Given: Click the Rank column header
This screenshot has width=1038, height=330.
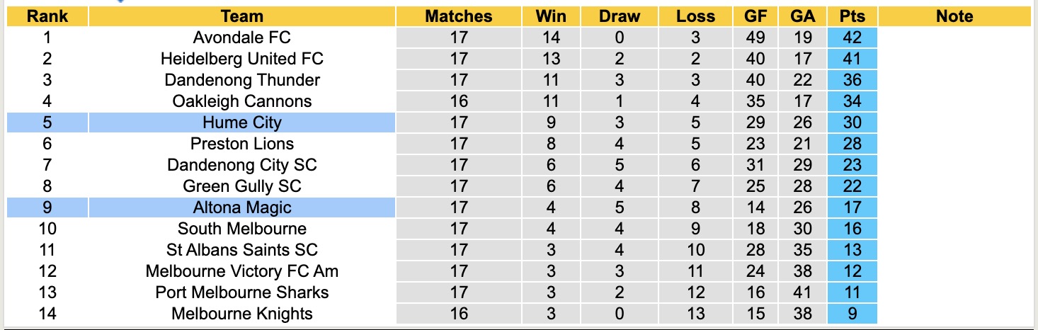Looking at the screenshot, I should coord(47,16).
